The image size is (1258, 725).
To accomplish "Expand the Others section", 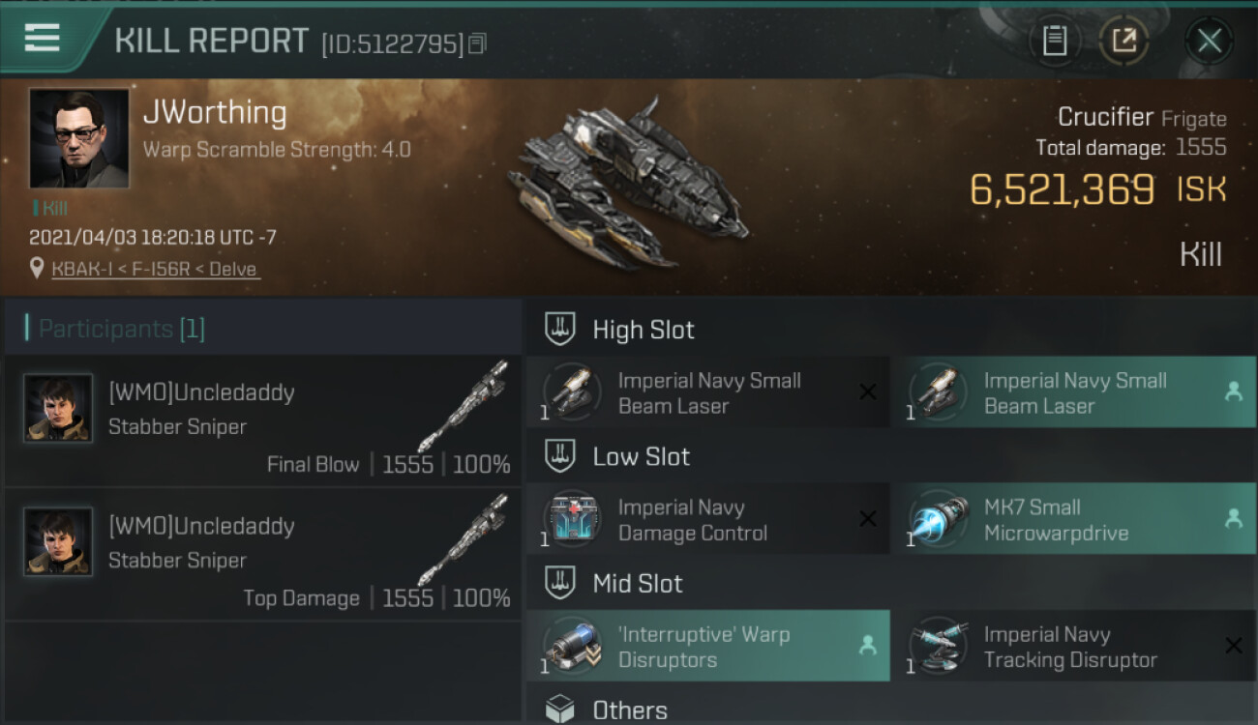I will [629, 710].
